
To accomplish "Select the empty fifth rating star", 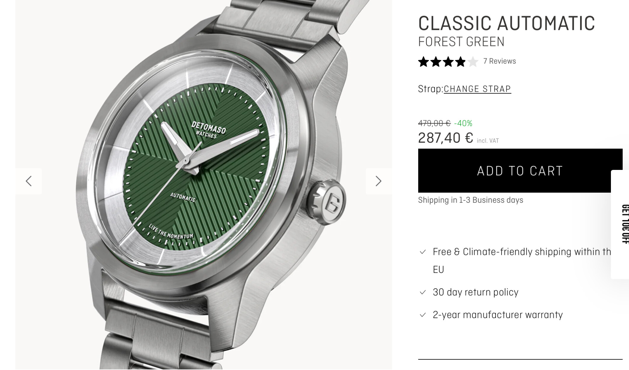I will pos(473,62).
